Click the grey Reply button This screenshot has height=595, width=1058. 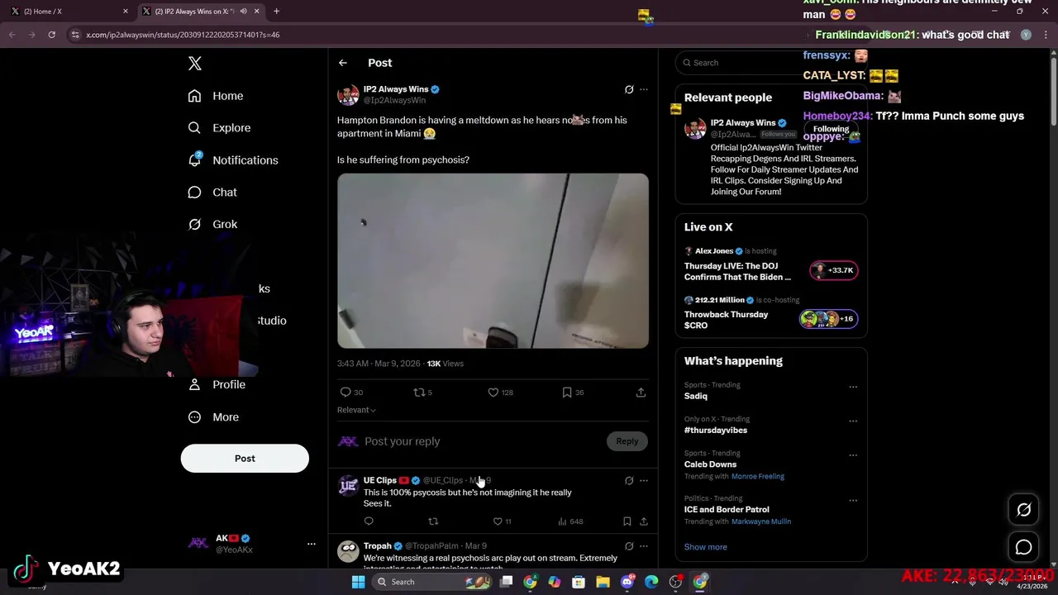pyautogui.click(x=627, y=441)
